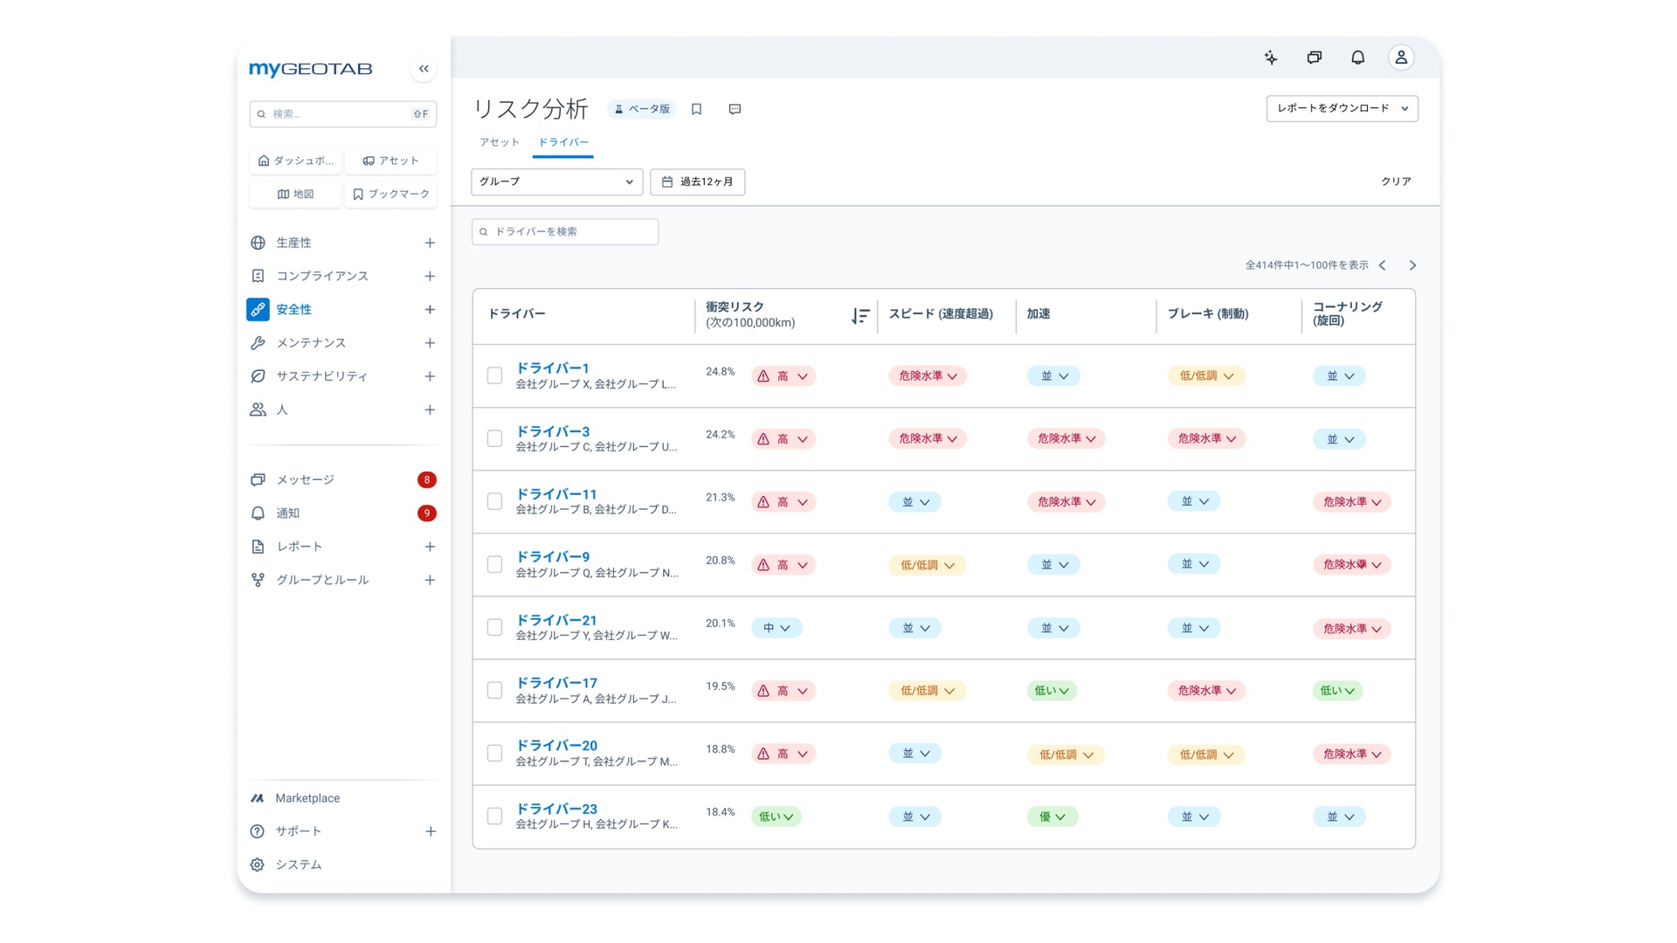This screenshot has height=943, width=1677.
Task: Click the ドライバーを検索 search field
Action: [565, 231]
